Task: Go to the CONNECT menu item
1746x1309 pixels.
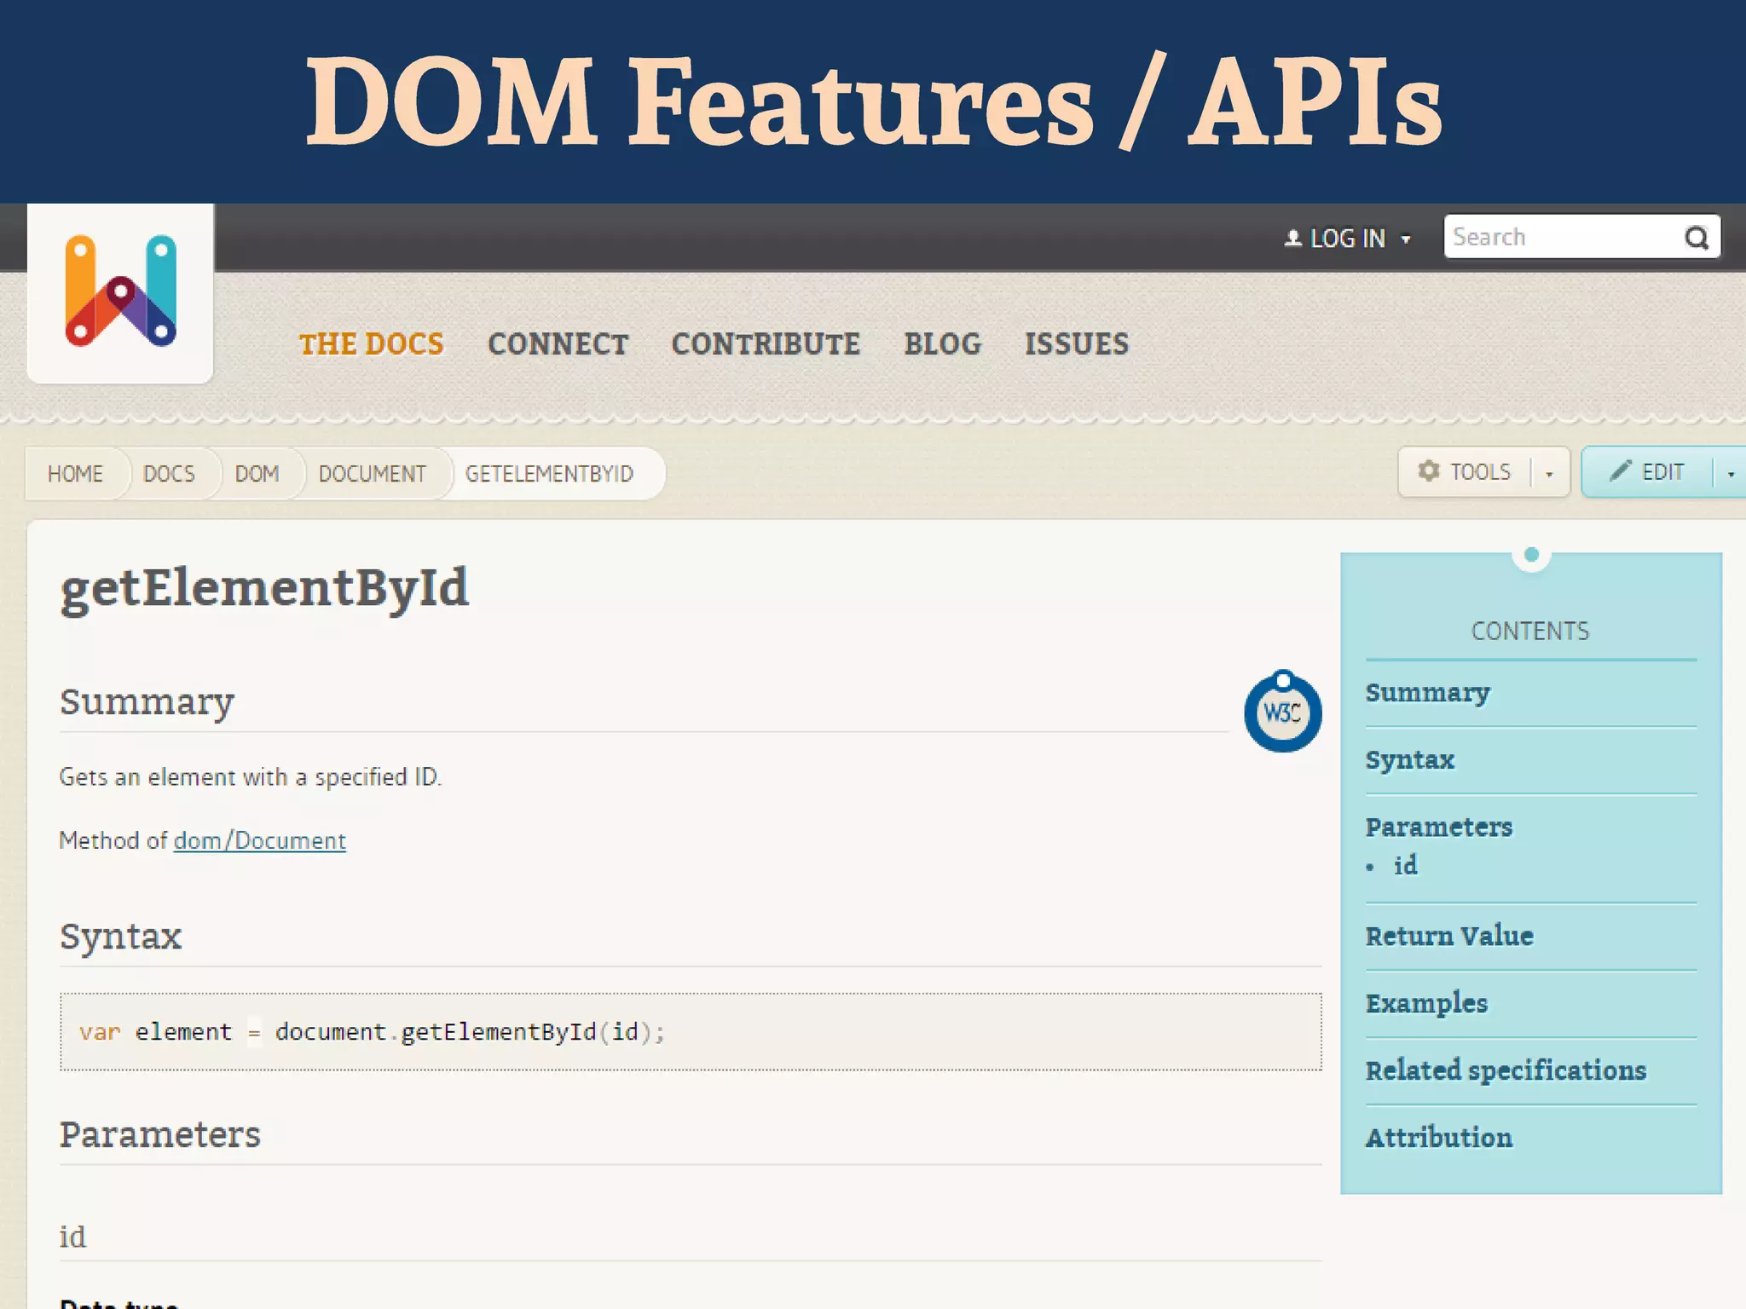Action: 558,344
